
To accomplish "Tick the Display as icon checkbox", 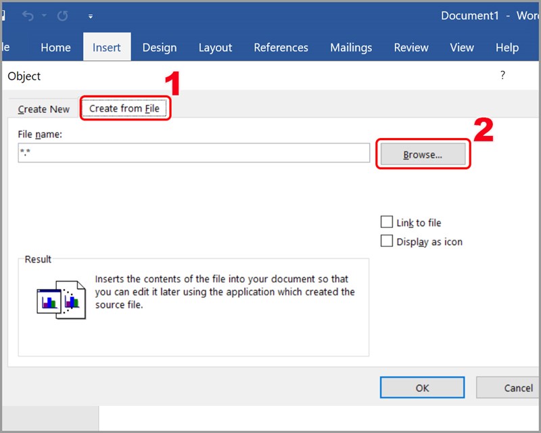I will [386, 241].
